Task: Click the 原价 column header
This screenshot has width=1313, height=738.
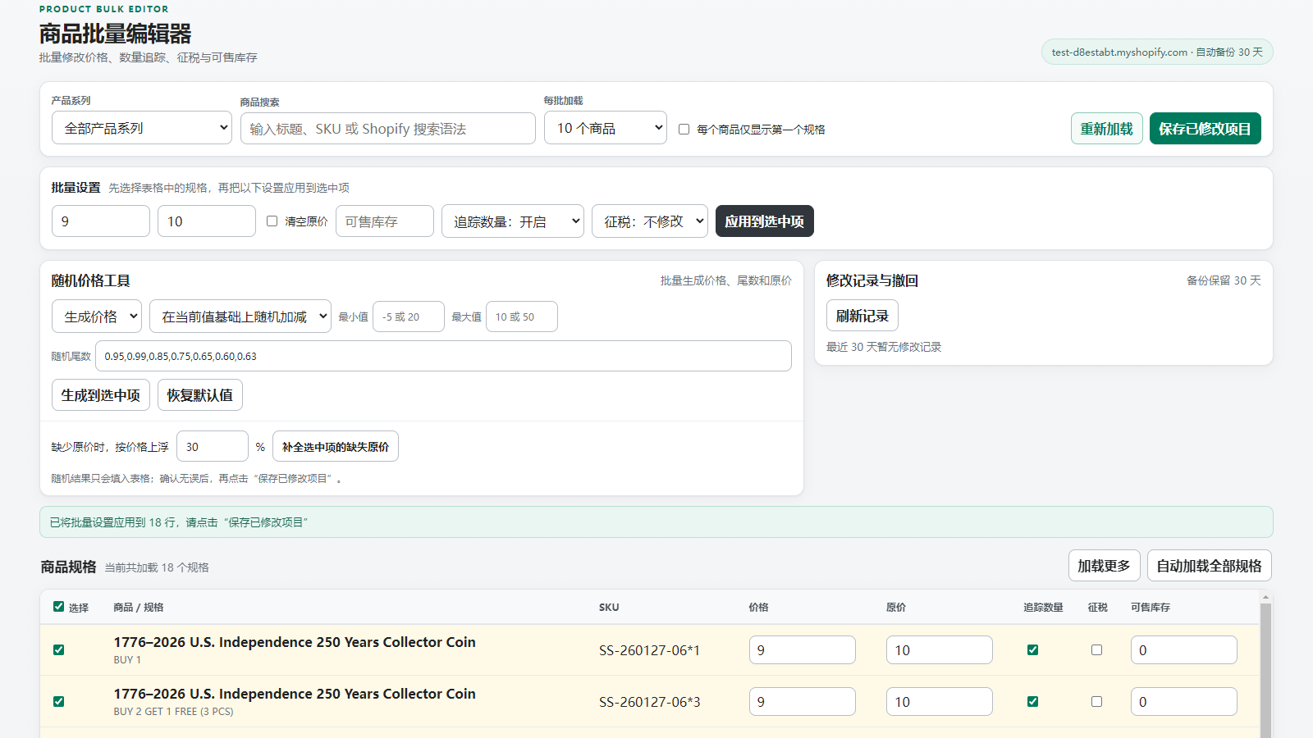Action: (896, 608)
